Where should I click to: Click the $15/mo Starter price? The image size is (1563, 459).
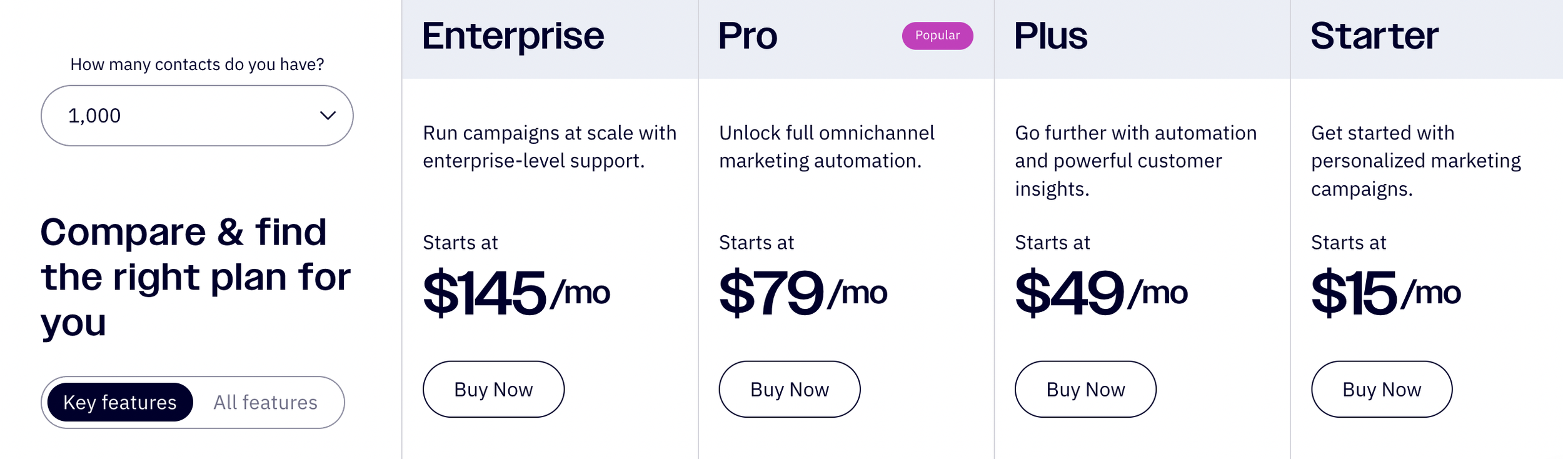[1385, 293]
